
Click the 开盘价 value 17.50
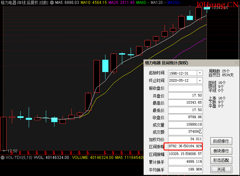[185, 96]
